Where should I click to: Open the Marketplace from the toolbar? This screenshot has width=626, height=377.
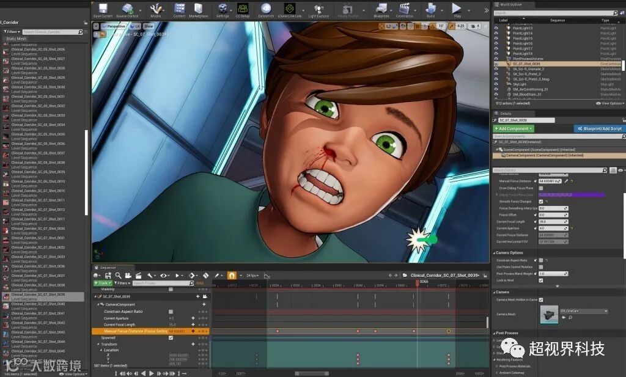pos(198,9)
